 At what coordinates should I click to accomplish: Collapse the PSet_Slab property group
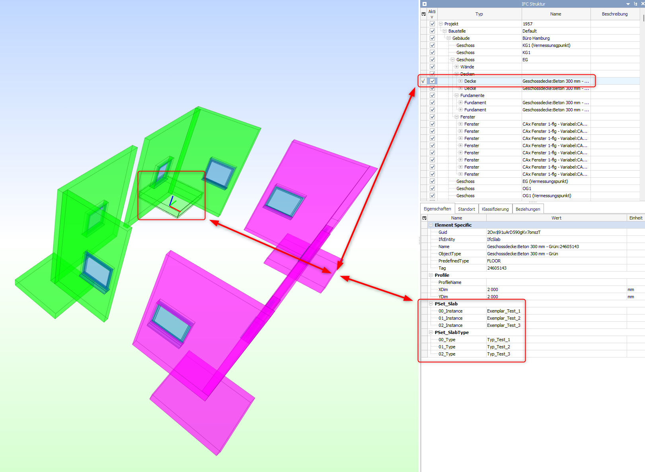[x=431, y=304]
